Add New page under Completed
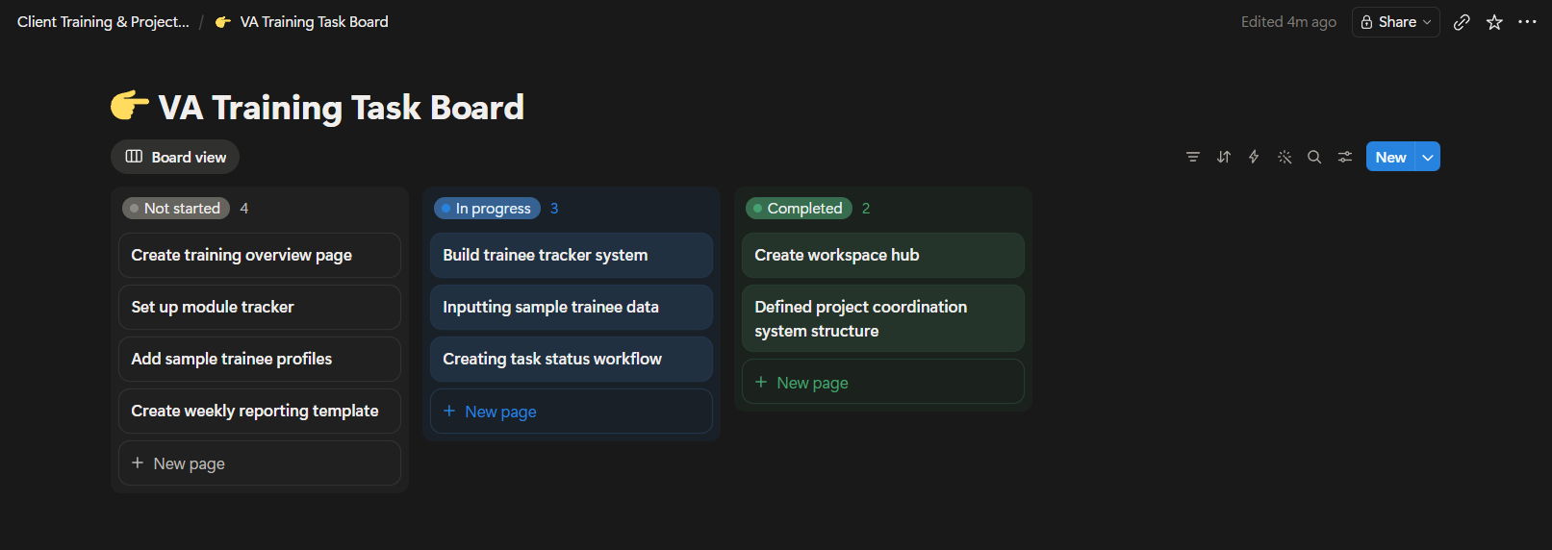Viewport: 1552px width, 550px height. point(883,383)
